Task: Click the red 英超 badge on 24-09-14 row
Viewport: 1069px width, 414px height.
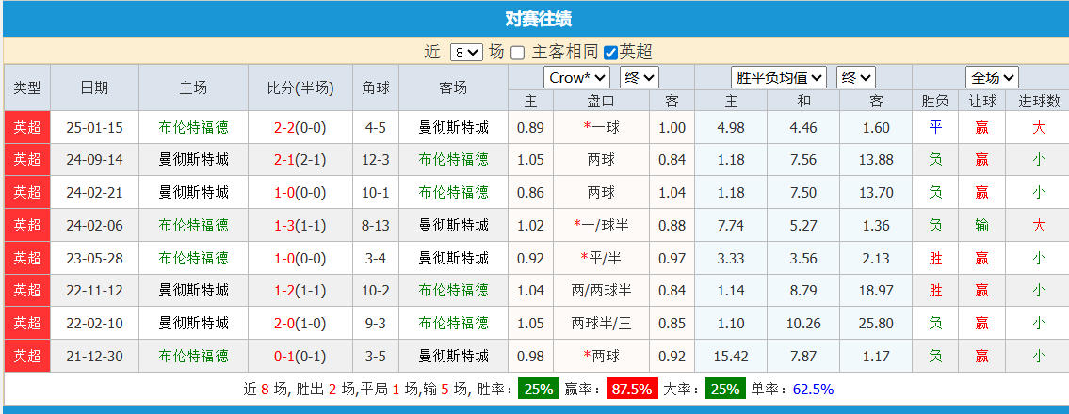Action: 27,160
